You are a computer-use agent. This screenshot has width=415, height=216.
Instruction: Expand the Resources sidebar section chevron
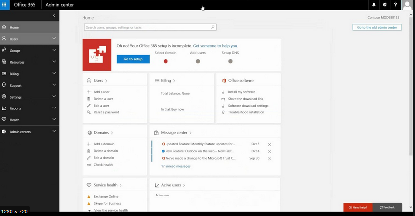[x=54, y=62]
